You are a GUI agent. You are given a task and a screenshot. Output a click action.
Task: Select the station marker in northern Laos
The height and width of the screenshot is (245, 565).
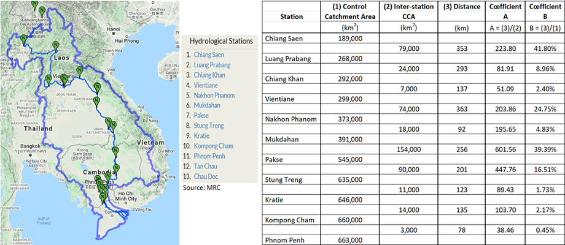click(56, 45)
